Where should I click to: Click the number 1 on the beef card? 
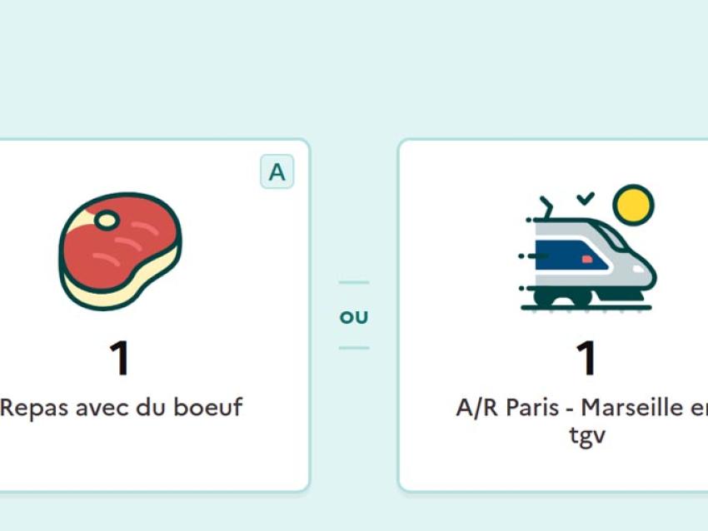[120, 359]
